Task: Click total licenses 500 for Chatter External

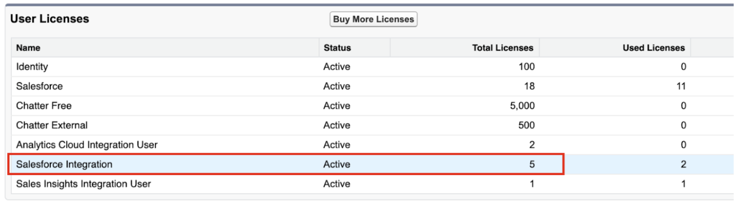Action: [527, 125]
